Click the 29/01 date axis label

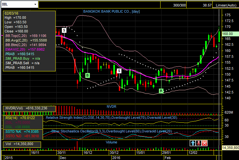pyautogui.click(x=166, y=153)
